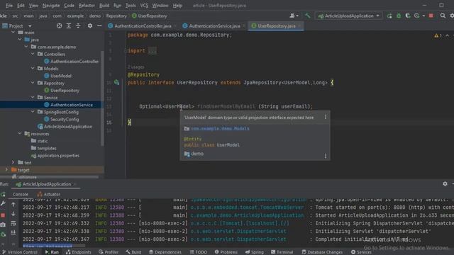Image resolution: width=454 pixels, height=255 pixels.
Task: Open Version Control tool window
Action: point(19,252)
